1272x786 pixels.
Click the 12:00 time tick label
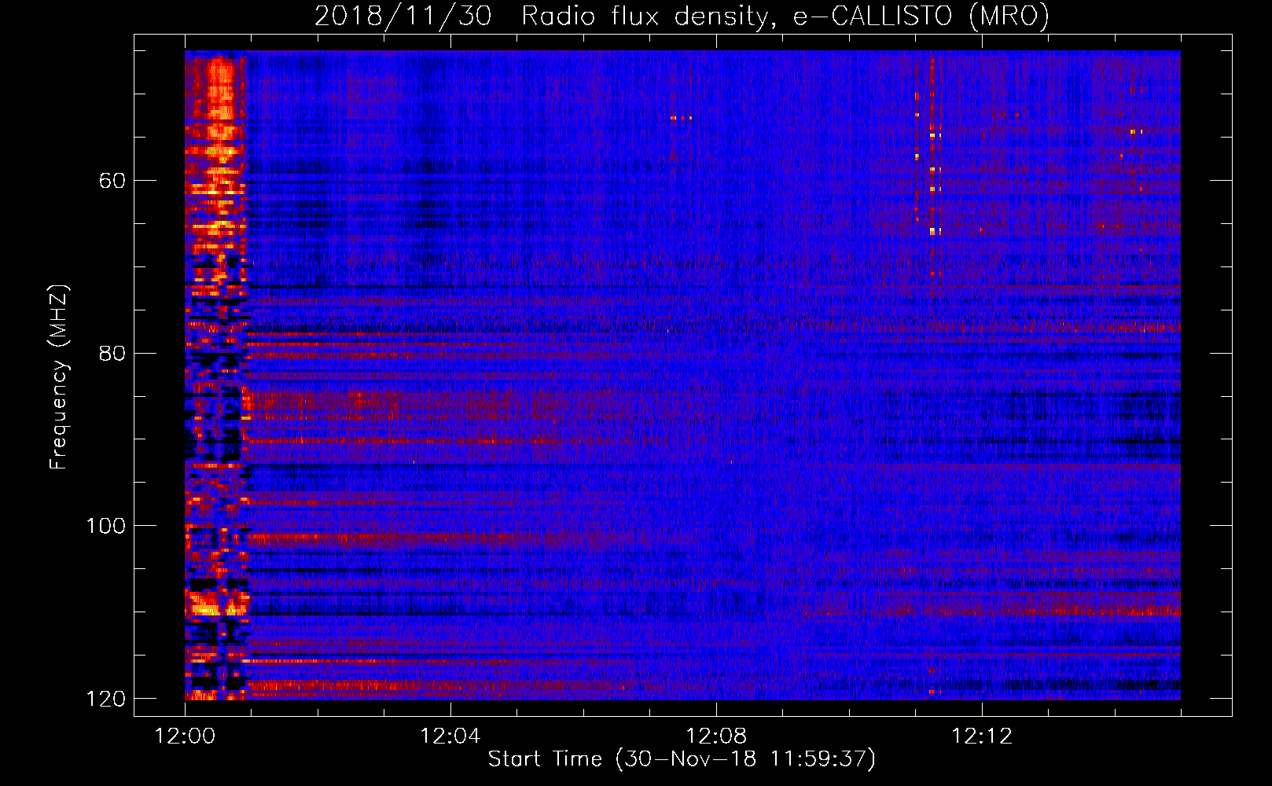pyautogui.click(x=185, y=736)
